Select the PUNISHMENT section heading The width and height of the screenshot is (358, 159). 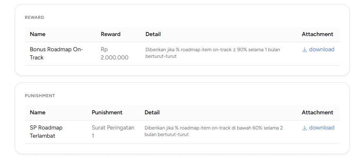pos(40,95)
